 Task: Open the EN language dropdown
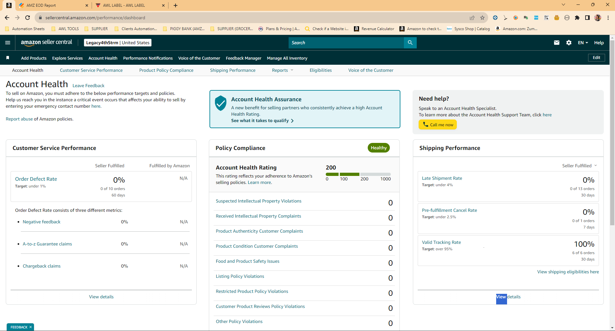coord(583,43)
